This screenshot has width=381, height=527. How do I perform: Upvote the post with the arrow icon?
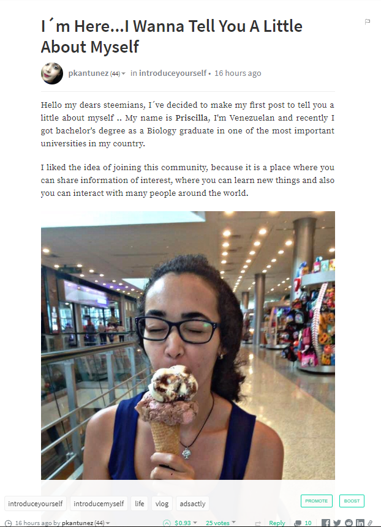pos(167,523)
